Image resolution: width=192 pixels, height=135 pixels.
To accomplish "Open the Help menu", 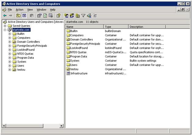I will (53, 10).
